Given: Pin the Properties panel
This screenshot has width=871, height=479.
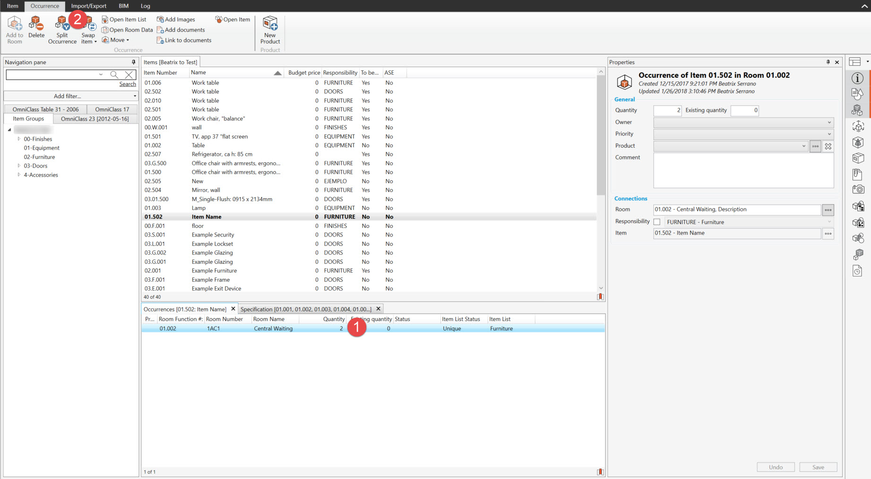Looking at the screenshot, I should (x=828, y=62).
